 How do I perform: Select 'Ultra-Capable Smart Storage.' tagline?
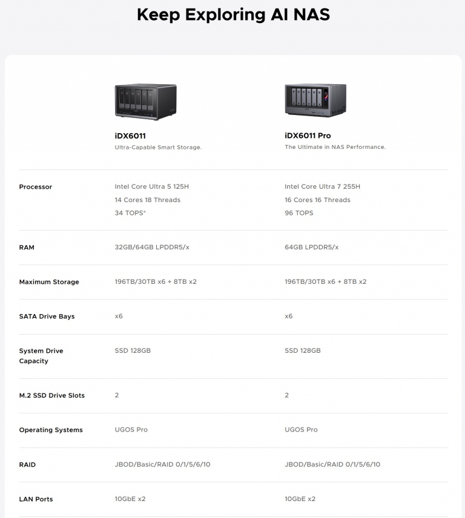tap(158, 147)
